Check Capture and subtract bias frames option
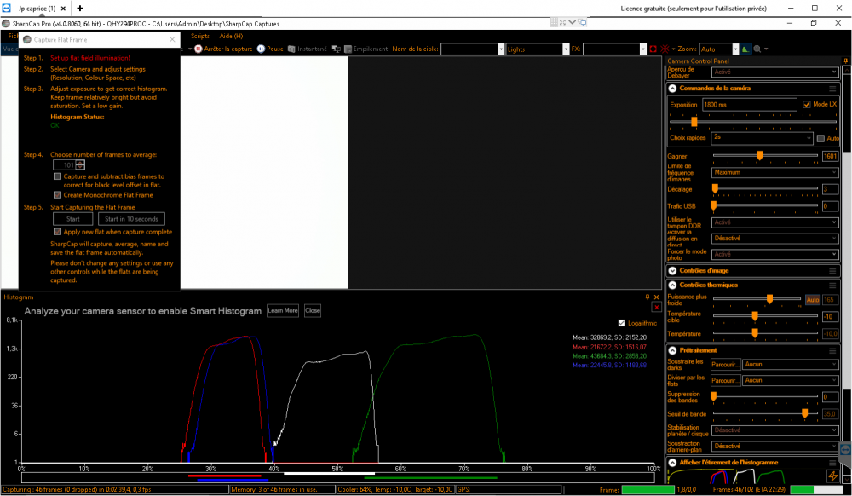852x496 pixels. pyautogui.click(x=57, y=176)
